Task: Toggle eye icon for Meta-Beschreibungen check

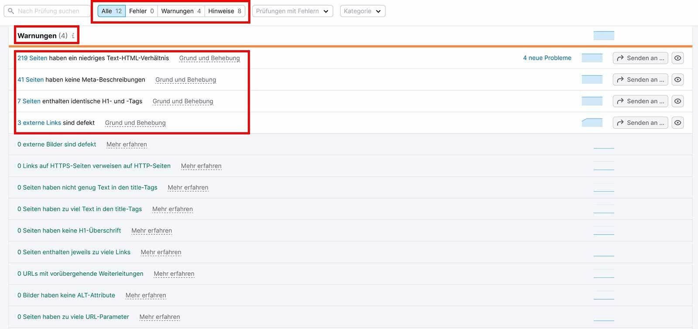Action: (x=677, y=79)
